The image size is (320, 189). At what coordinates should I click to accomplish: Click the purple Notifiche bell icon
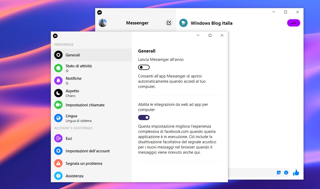(x=58, y=81)
